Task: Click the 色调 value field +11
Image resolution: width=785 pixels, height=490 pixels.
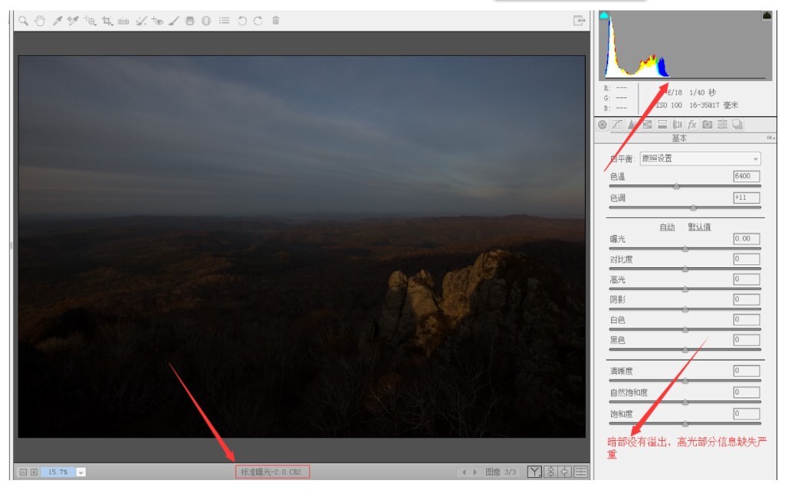Action: tap(747, 198)
